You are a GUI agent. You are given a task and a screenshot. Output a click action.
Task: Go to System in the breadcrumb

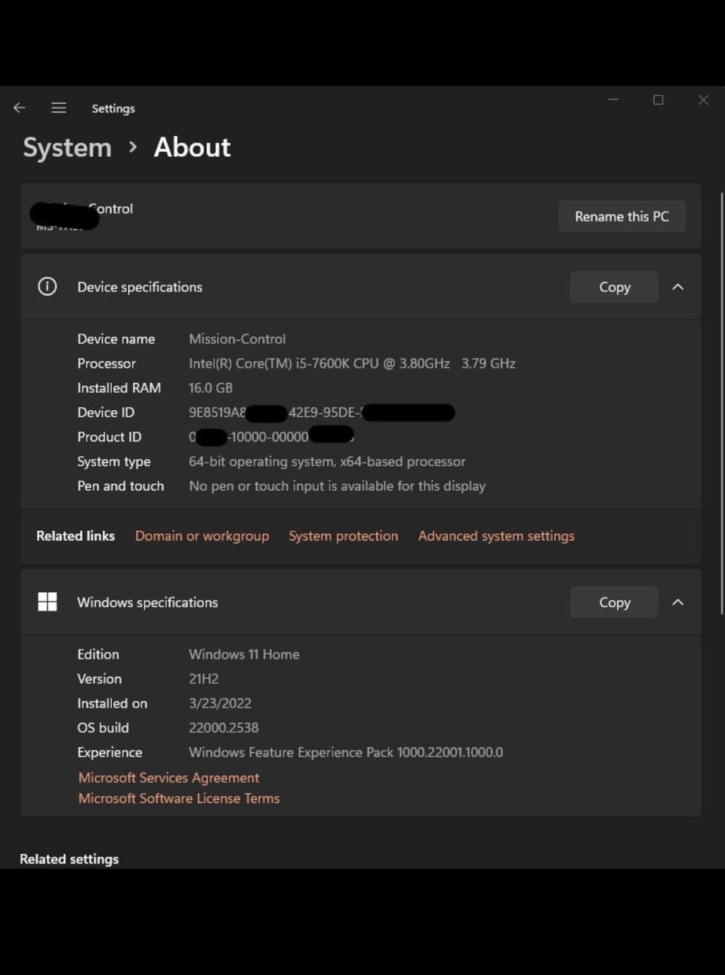pos(67,147)
